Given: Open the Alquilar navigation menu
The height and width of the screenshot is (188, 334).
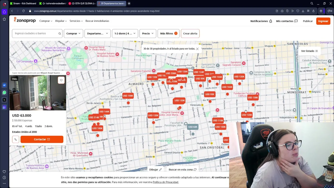Looking at the screenshot, I should pyautogui.click(x=61, y=21).
